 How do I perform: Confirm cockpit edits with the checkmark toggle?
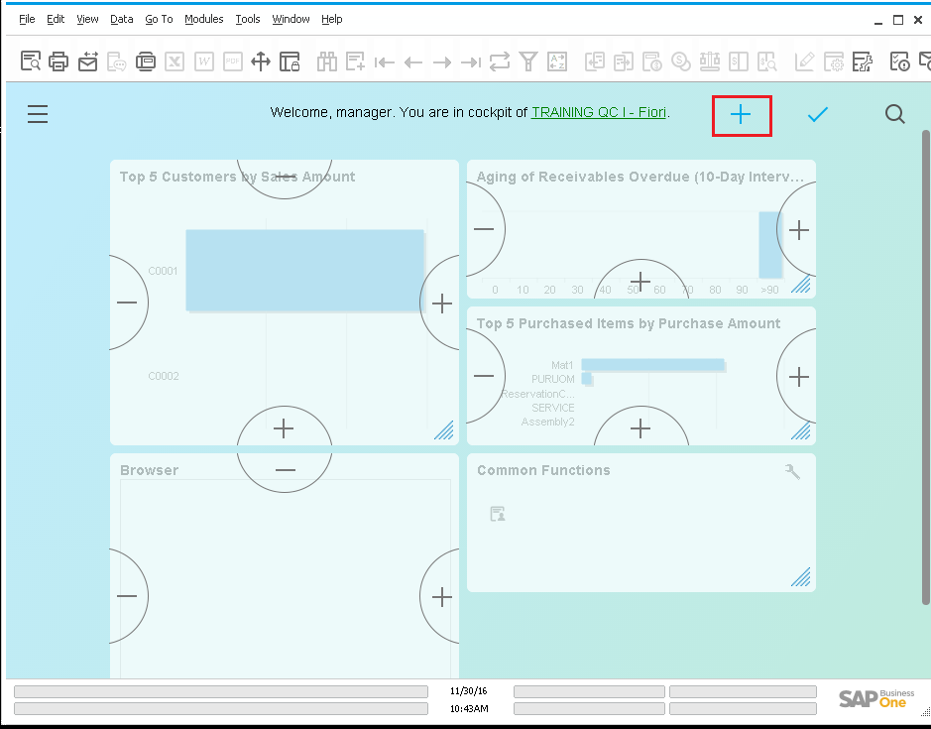817,113
